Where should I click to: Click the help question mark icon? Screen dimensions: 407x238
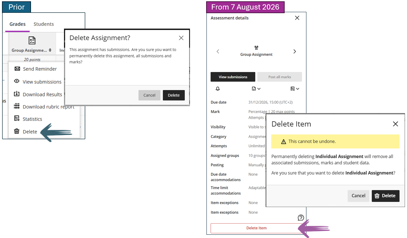coord(301,218)
